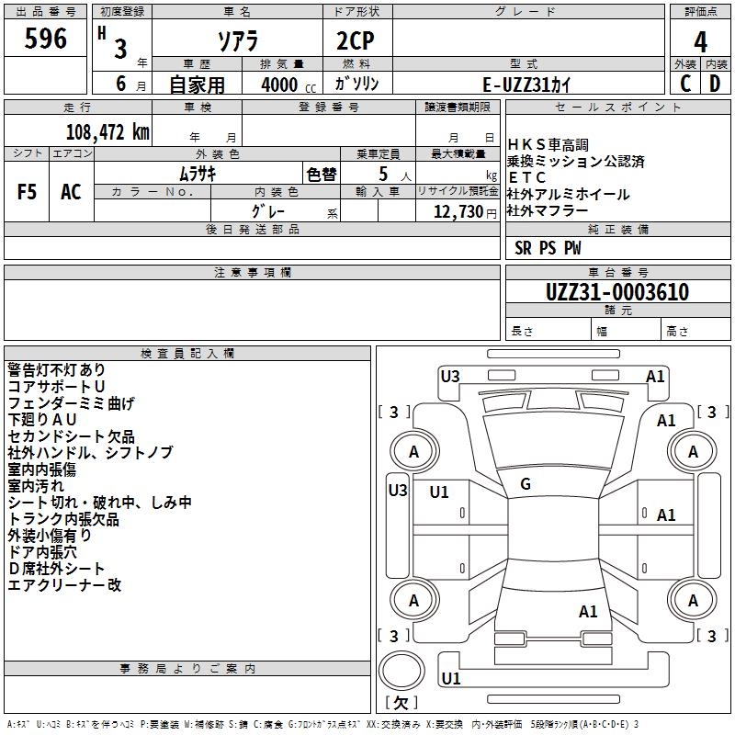Click chassis number UZZ31-0003610
735x735 pixels.
point(617,291)
